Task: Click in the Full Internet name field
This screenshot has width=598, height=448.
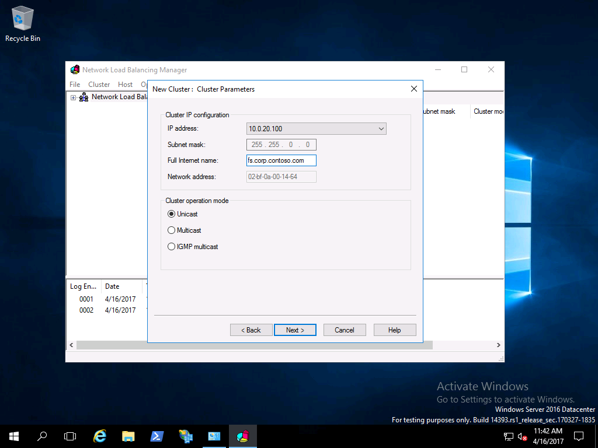Action: coord(281,160)
